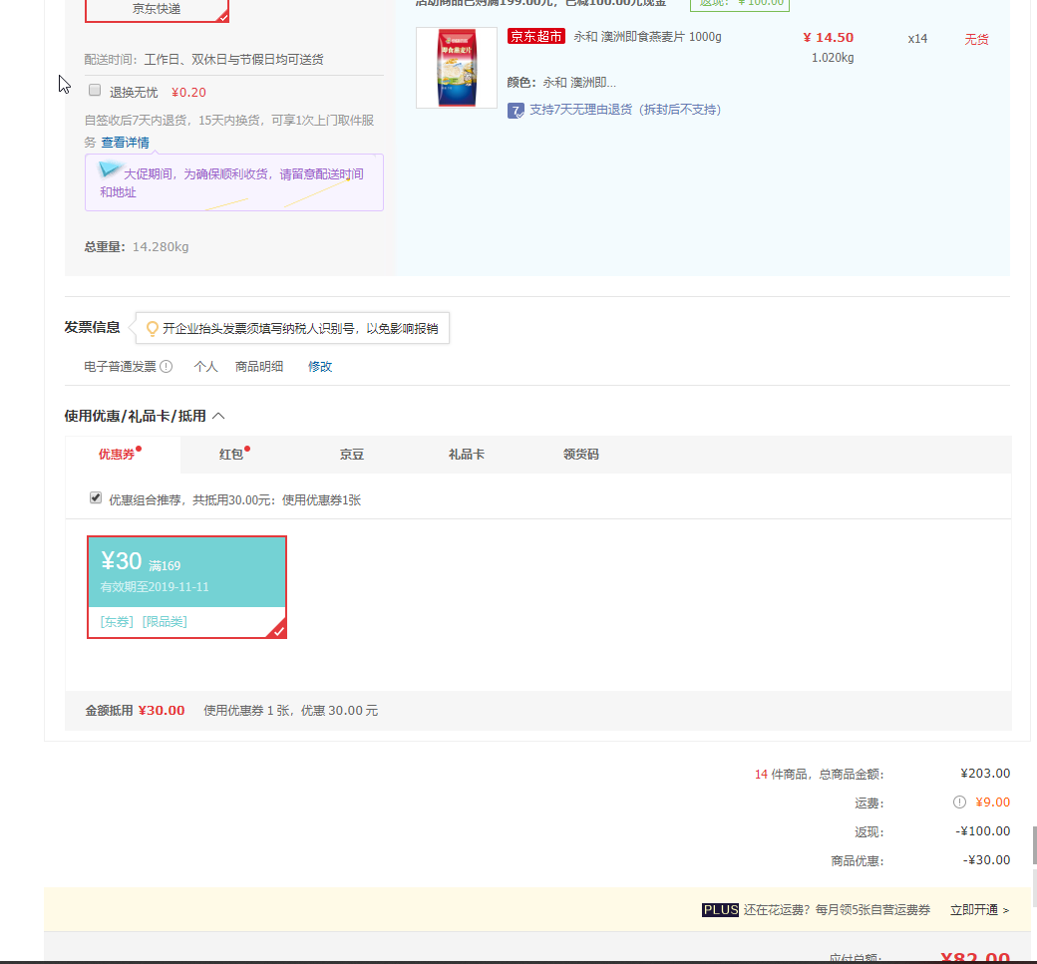The width and height of the screenshot is (1037, 964).
Task: Open the 永和 澳洲即食燕麦片 1000g product link
Action: coord(647,37)
